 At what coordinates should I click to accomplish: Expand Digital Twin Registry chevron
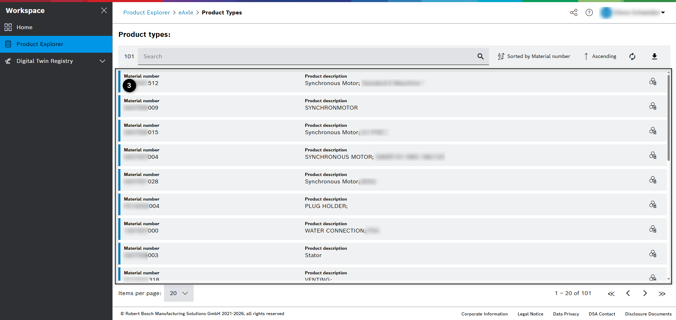click(102, 61)
